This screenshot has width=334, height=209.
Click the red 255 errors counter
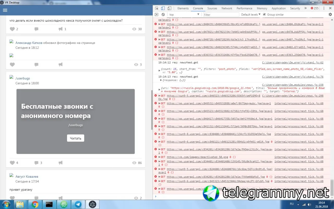point(314,8)
